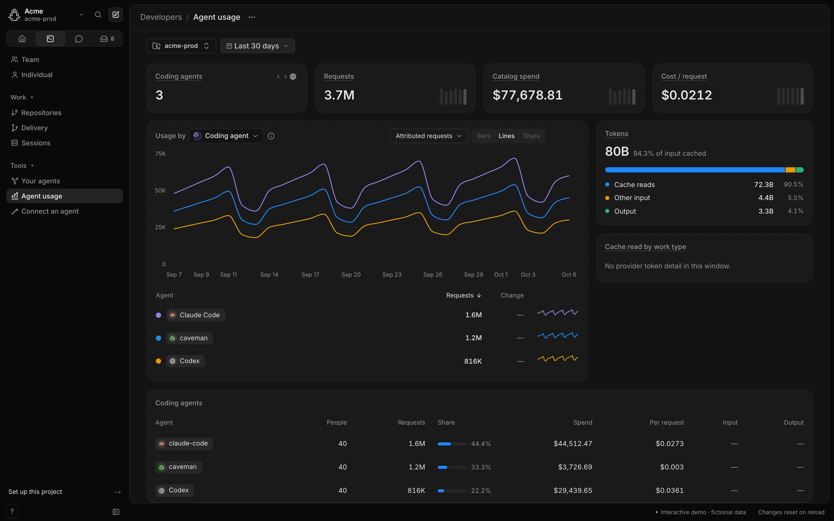Go to Repositories in sidebar
834x521 pixels.
tap(64, 113)
